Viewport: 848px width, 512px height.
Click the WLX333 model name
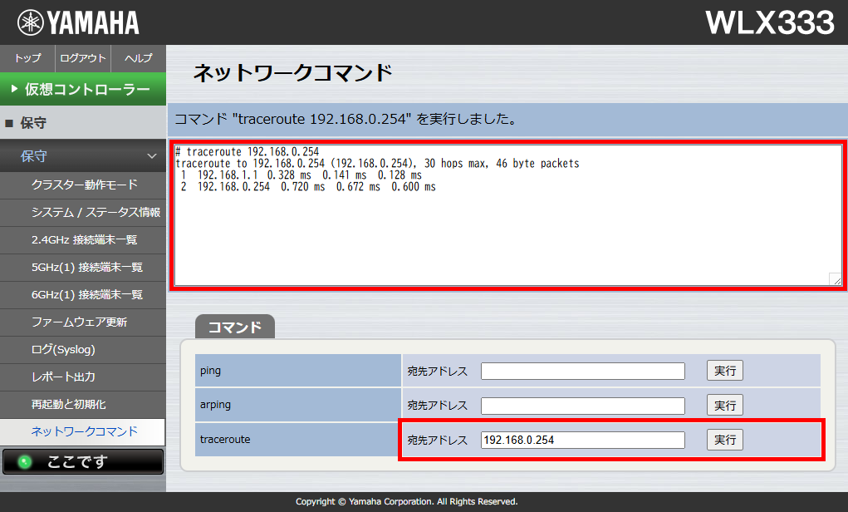click(770, 22)
